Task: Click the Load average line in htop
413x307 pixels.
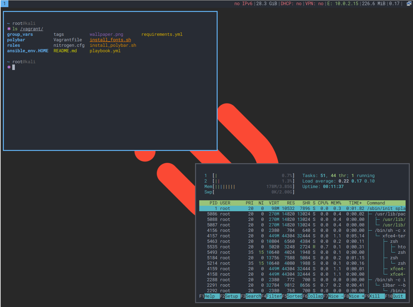Action: point(339,181)
